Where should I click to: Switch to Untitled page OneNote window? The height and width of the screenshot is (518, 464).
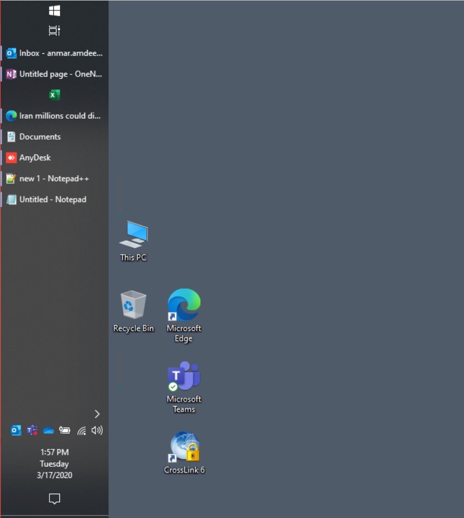54,74
